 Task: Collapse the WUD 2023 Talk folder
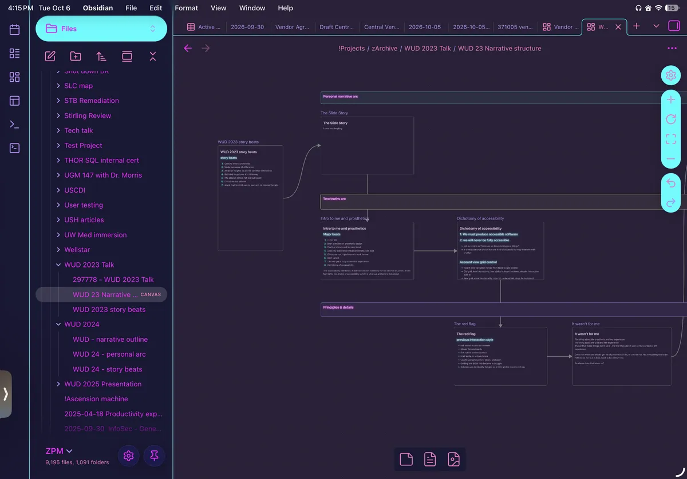pos(58,265)
